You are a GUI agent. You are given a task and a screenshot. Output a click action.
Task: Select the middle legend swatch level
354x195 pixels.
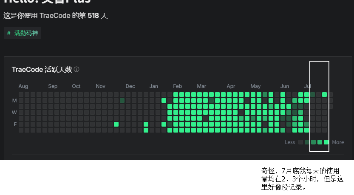pyautogui.click(x=313, y=142)
